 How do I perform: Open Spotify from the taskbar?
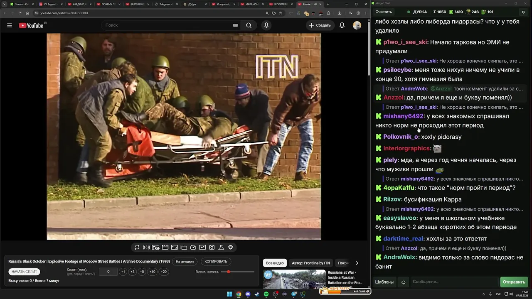point(266,294)
